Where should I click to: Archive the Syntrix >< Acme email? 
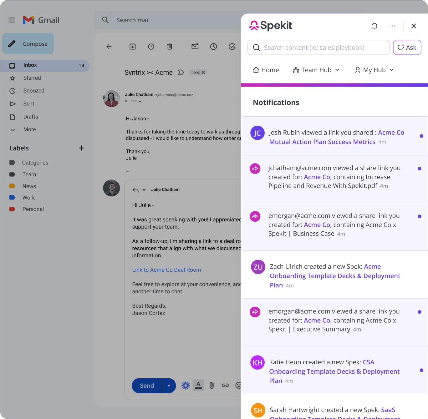(x=133, y=47)
